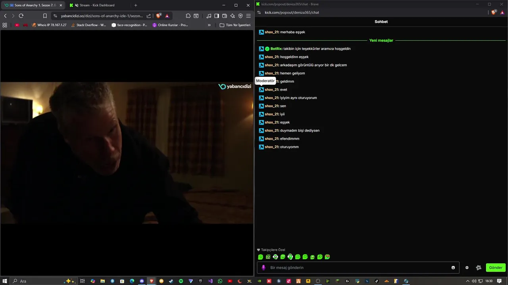Click the Takipçilere Özel heart label
This screenshot has width=508, height=285.
pyautogui.click(x=271, y=250)
